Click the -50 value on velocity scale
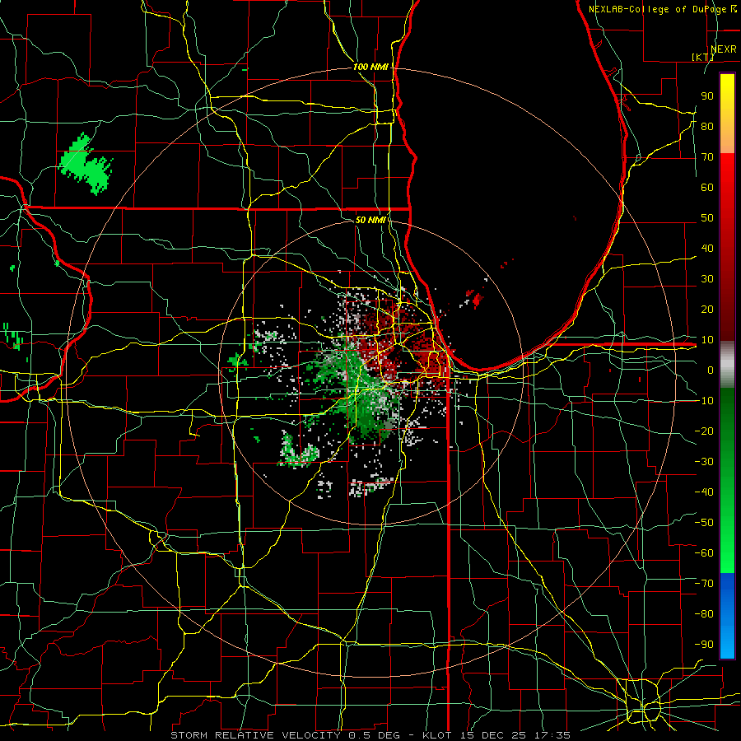The width and height of the screenshot is (741, 741). click(x=704, y=523)
